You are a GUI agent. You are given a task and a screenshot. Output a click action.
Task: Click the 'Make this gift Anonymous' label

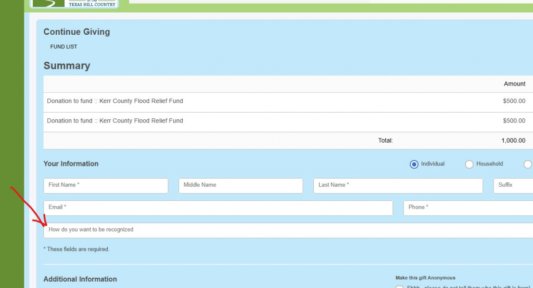point(425,278)
